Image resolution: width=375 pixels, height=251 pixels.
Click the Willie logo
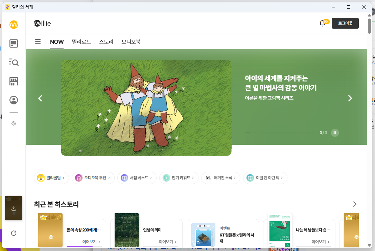click(42, 23)
